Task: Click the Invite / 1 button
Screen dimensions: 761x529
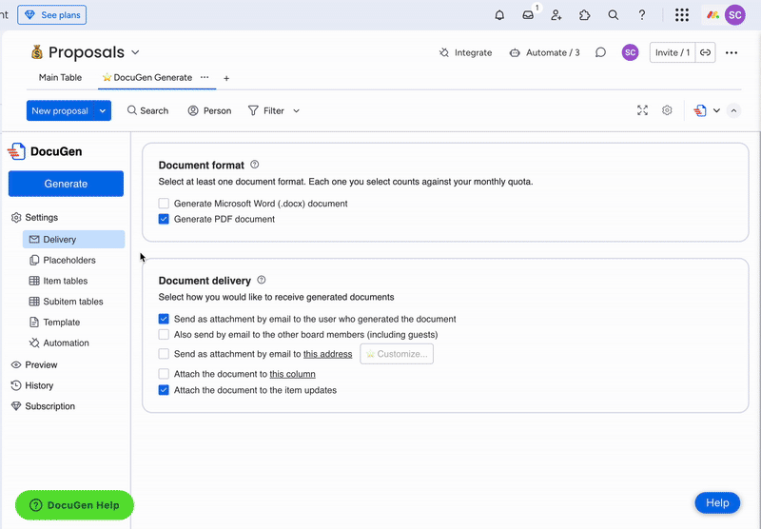Action: [673, 52]
